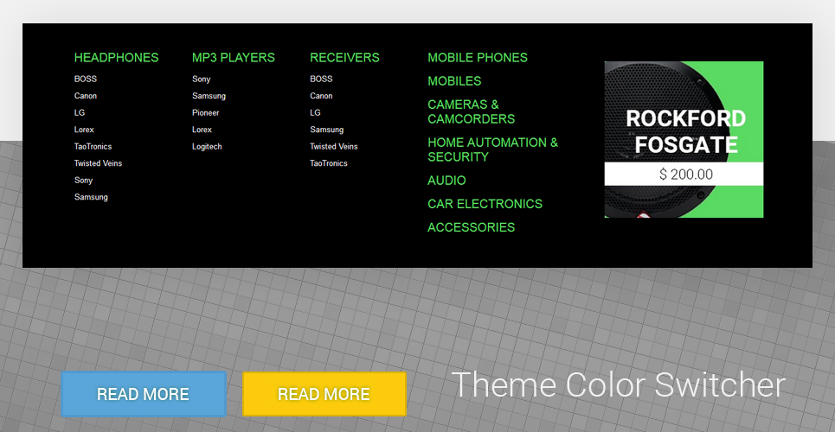Viewport: 835px width, 432px height.
Task: Select Twisted Veins under Receivers
Action: (333, 146)
